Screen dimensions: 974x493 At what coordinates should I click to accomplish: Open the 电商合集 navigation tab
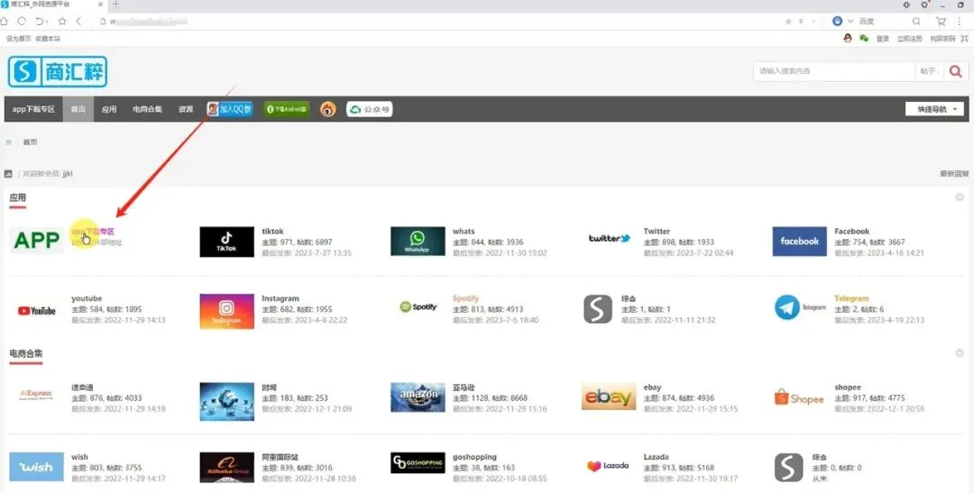pyautogui.click(x=147, y=109)
